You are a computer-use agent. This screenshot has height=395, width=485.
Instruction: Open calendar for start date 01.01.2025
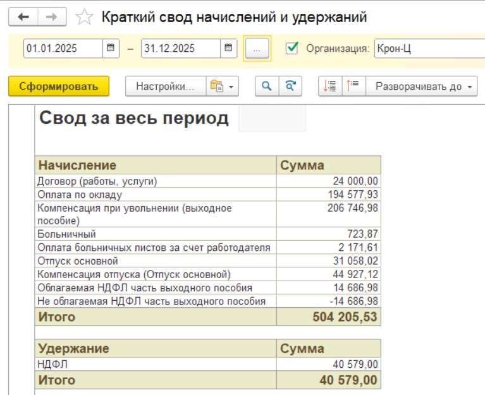coord(111,48)
